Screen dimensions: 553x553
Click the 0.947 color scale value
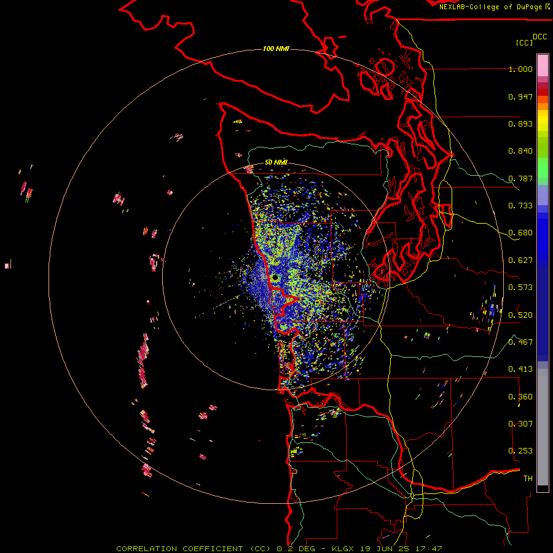click(520, 96)
